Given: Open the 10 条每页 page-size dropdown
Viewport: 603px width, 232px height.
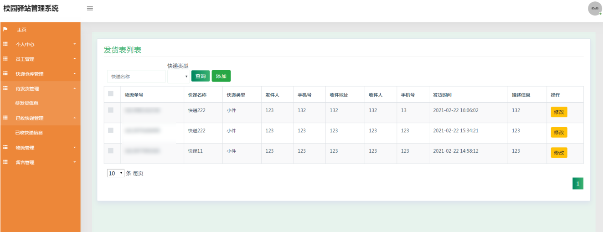Looking at the screenshot, I should point(116,173).
